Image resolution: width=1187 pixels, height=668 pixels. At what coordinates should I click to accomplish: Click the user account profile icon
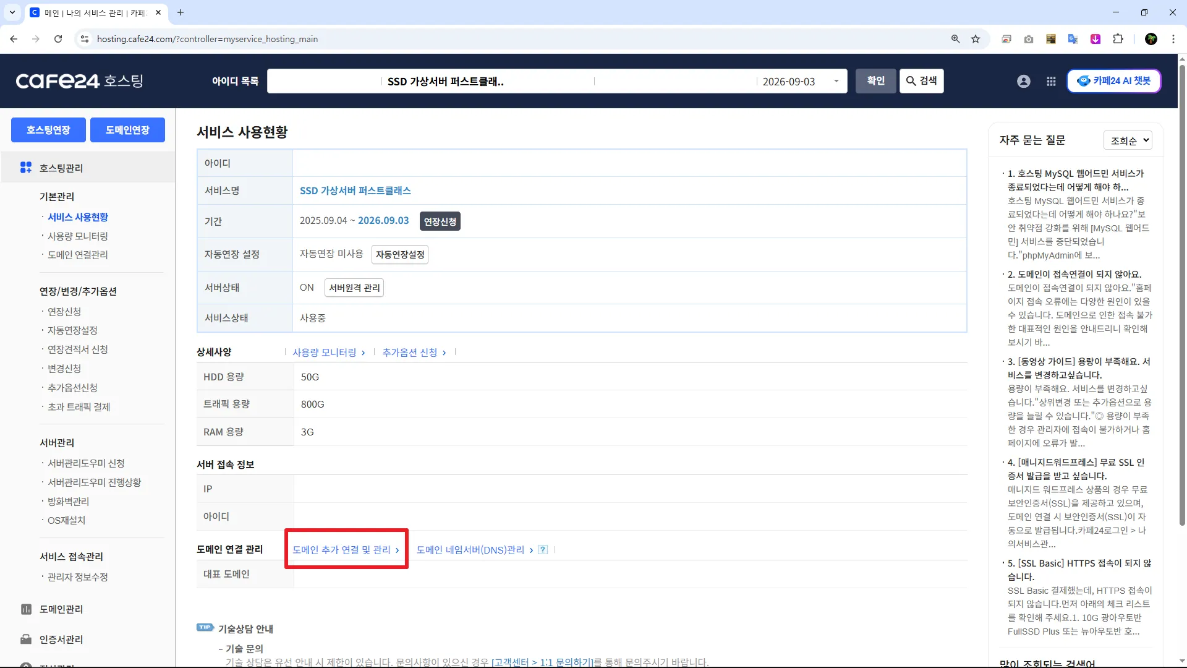(x=1023, y=81)
